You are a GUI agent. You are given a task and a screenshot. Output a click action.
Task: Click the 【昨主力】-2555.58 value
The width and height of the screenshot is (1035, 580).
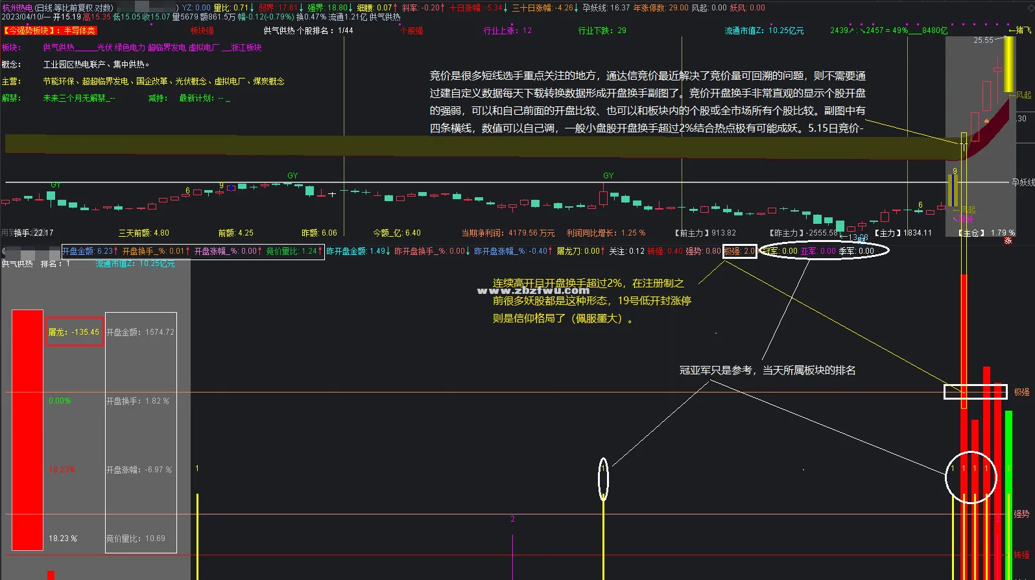[x=803, y=233]
